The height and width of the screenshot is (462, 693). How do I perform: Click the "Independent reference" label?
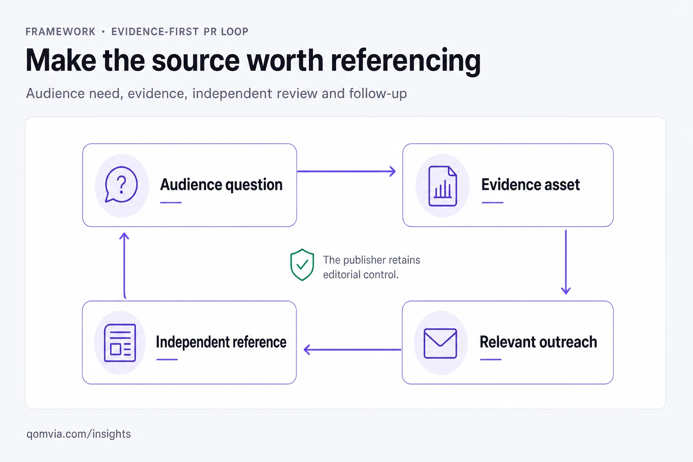coord(221,342)
